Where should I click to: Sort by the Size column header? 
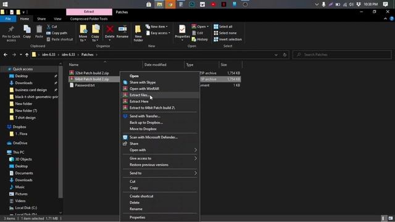click(x=230, y=65)
